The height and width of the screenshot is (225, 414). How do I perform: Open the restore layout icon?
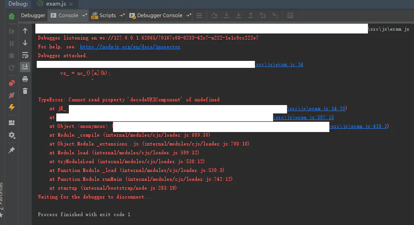tap(12, 123)
